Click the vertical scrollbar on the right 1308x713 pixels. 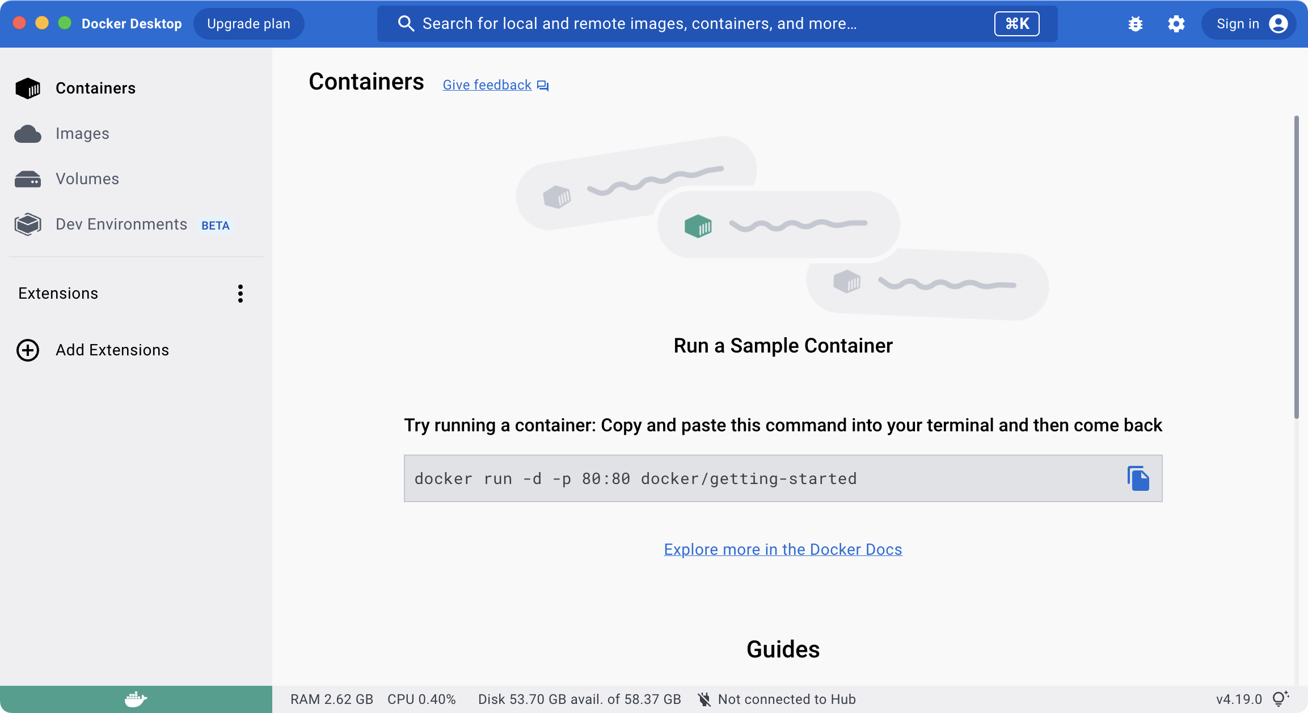[1297, 266]
